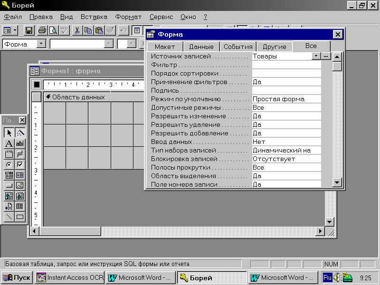Viewport: 380px width, 285px height.
Task: Pick the Select Objects arrow in toolbox
Action: coord(9,133)
